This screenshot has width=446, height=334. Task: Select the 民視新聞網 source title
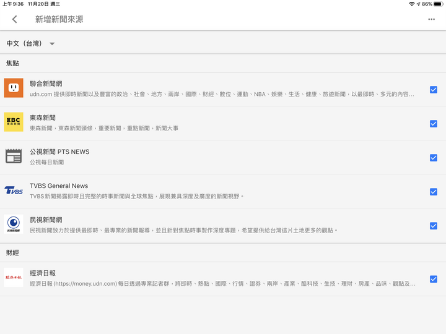point(46,220)
